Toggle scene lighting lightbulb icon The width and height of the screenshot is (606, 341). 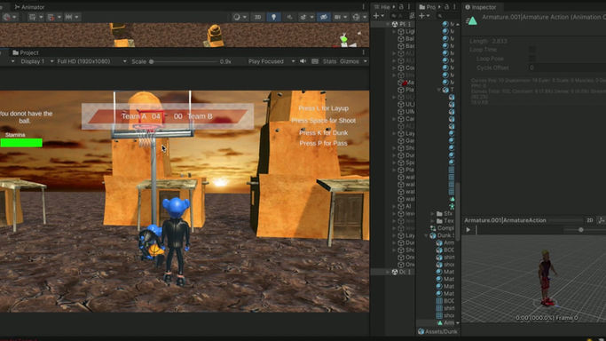tap(273, 17)
